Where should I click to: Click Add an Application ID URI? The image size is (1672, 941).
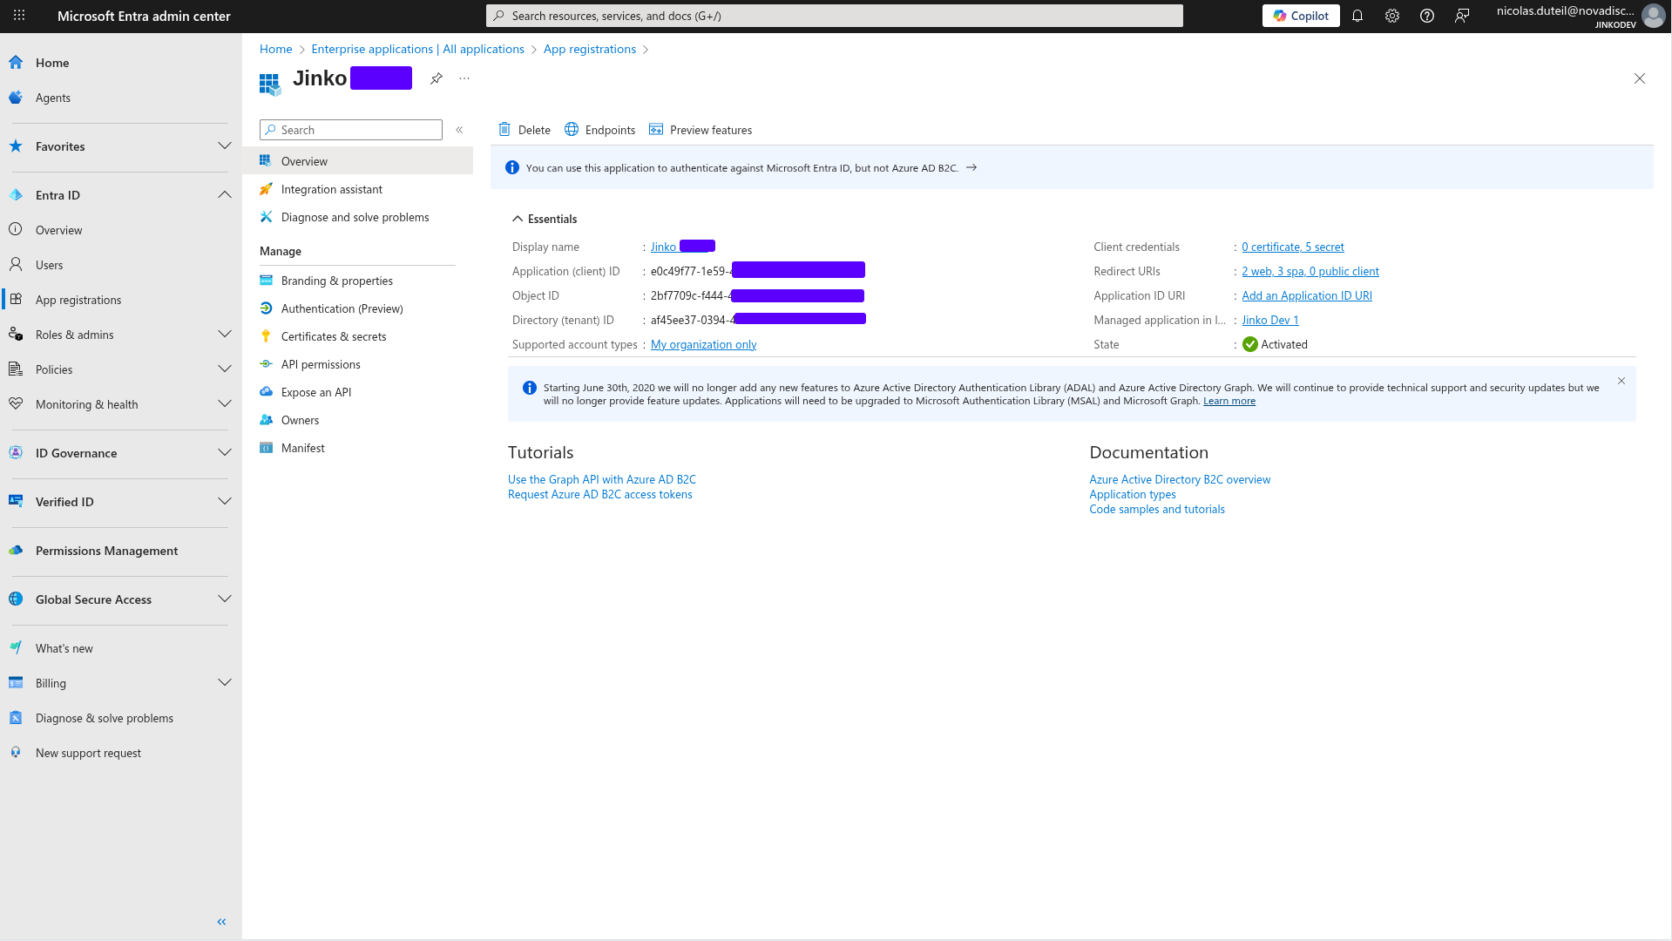click(1307, 295)
